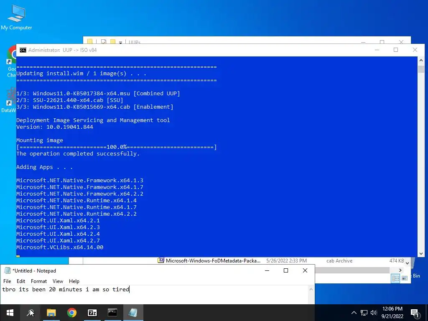Open Notepad Help menu
This screenshot has height=321, width=428.
pyautogui.click(x=74, y=281)
